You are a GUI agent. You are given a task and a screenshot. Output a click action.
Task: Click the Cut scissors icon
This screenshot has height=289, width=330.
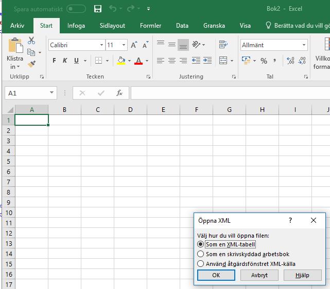pyautogui.click(x=31, y=41)
